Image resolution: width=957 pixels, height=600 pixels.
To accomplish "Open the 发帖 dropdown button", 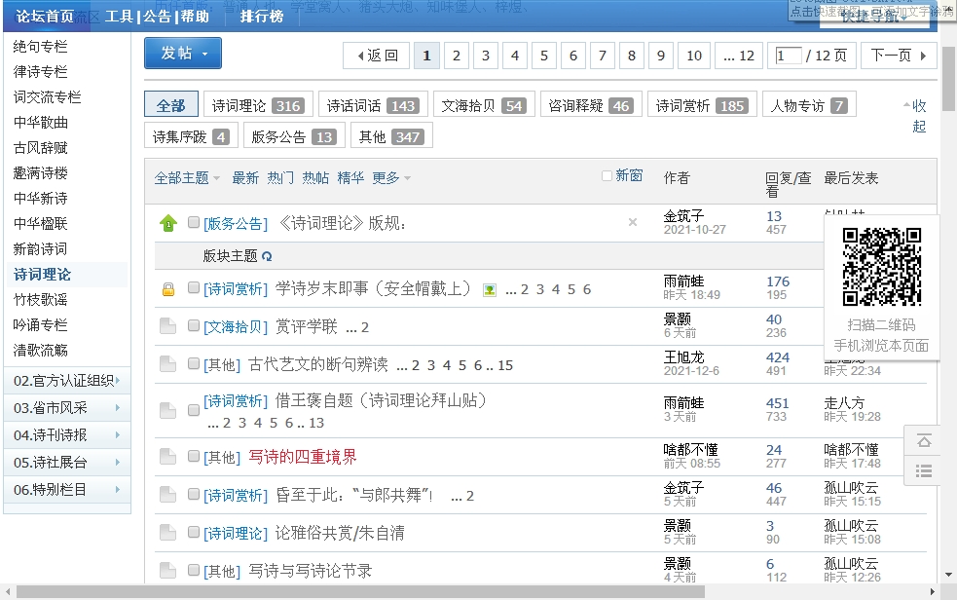I will pyautogui.click(x=183, y=54).
